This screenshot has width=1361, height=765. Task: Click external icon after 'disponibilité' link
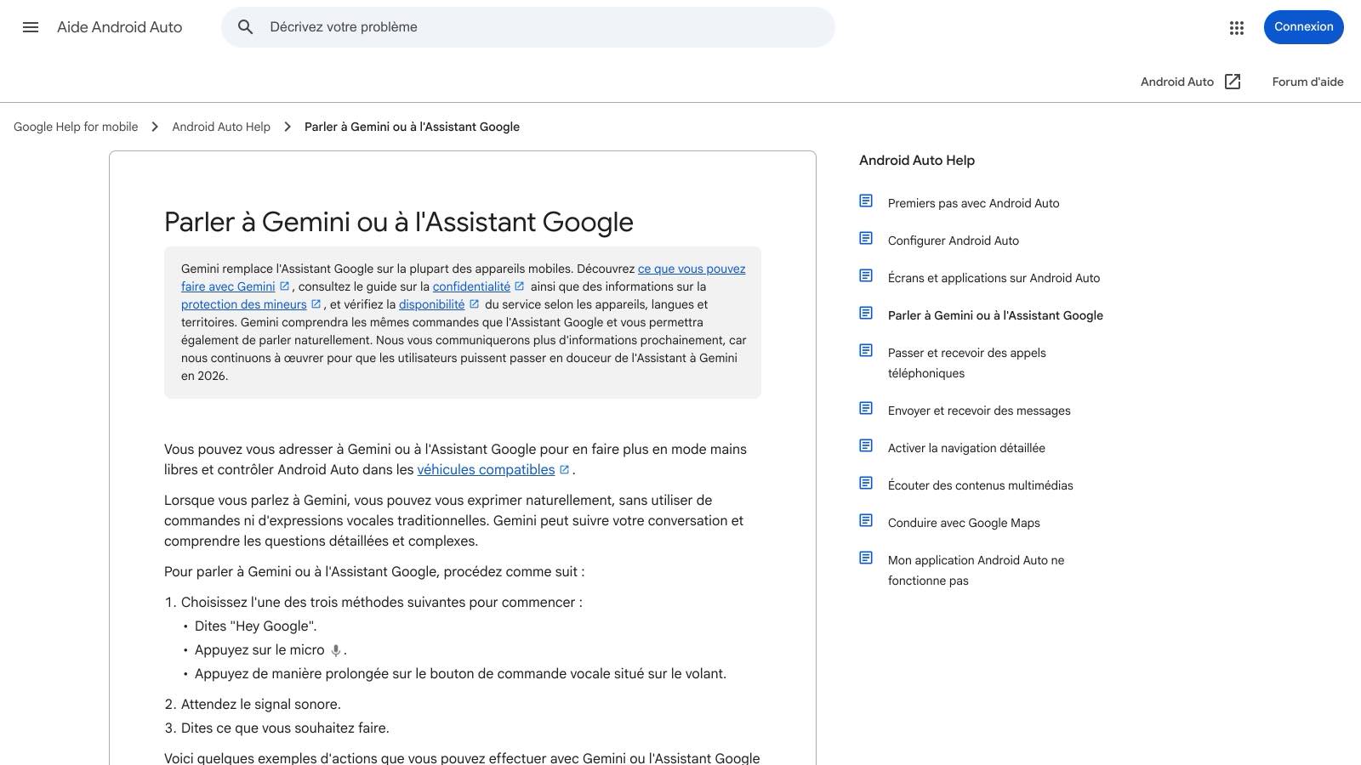point(475,304)
